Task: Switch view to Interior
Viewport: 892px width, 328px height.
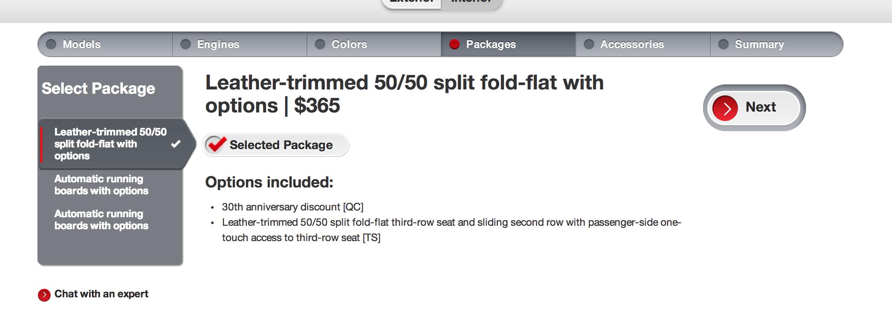Action: click(x=471, y=3)
